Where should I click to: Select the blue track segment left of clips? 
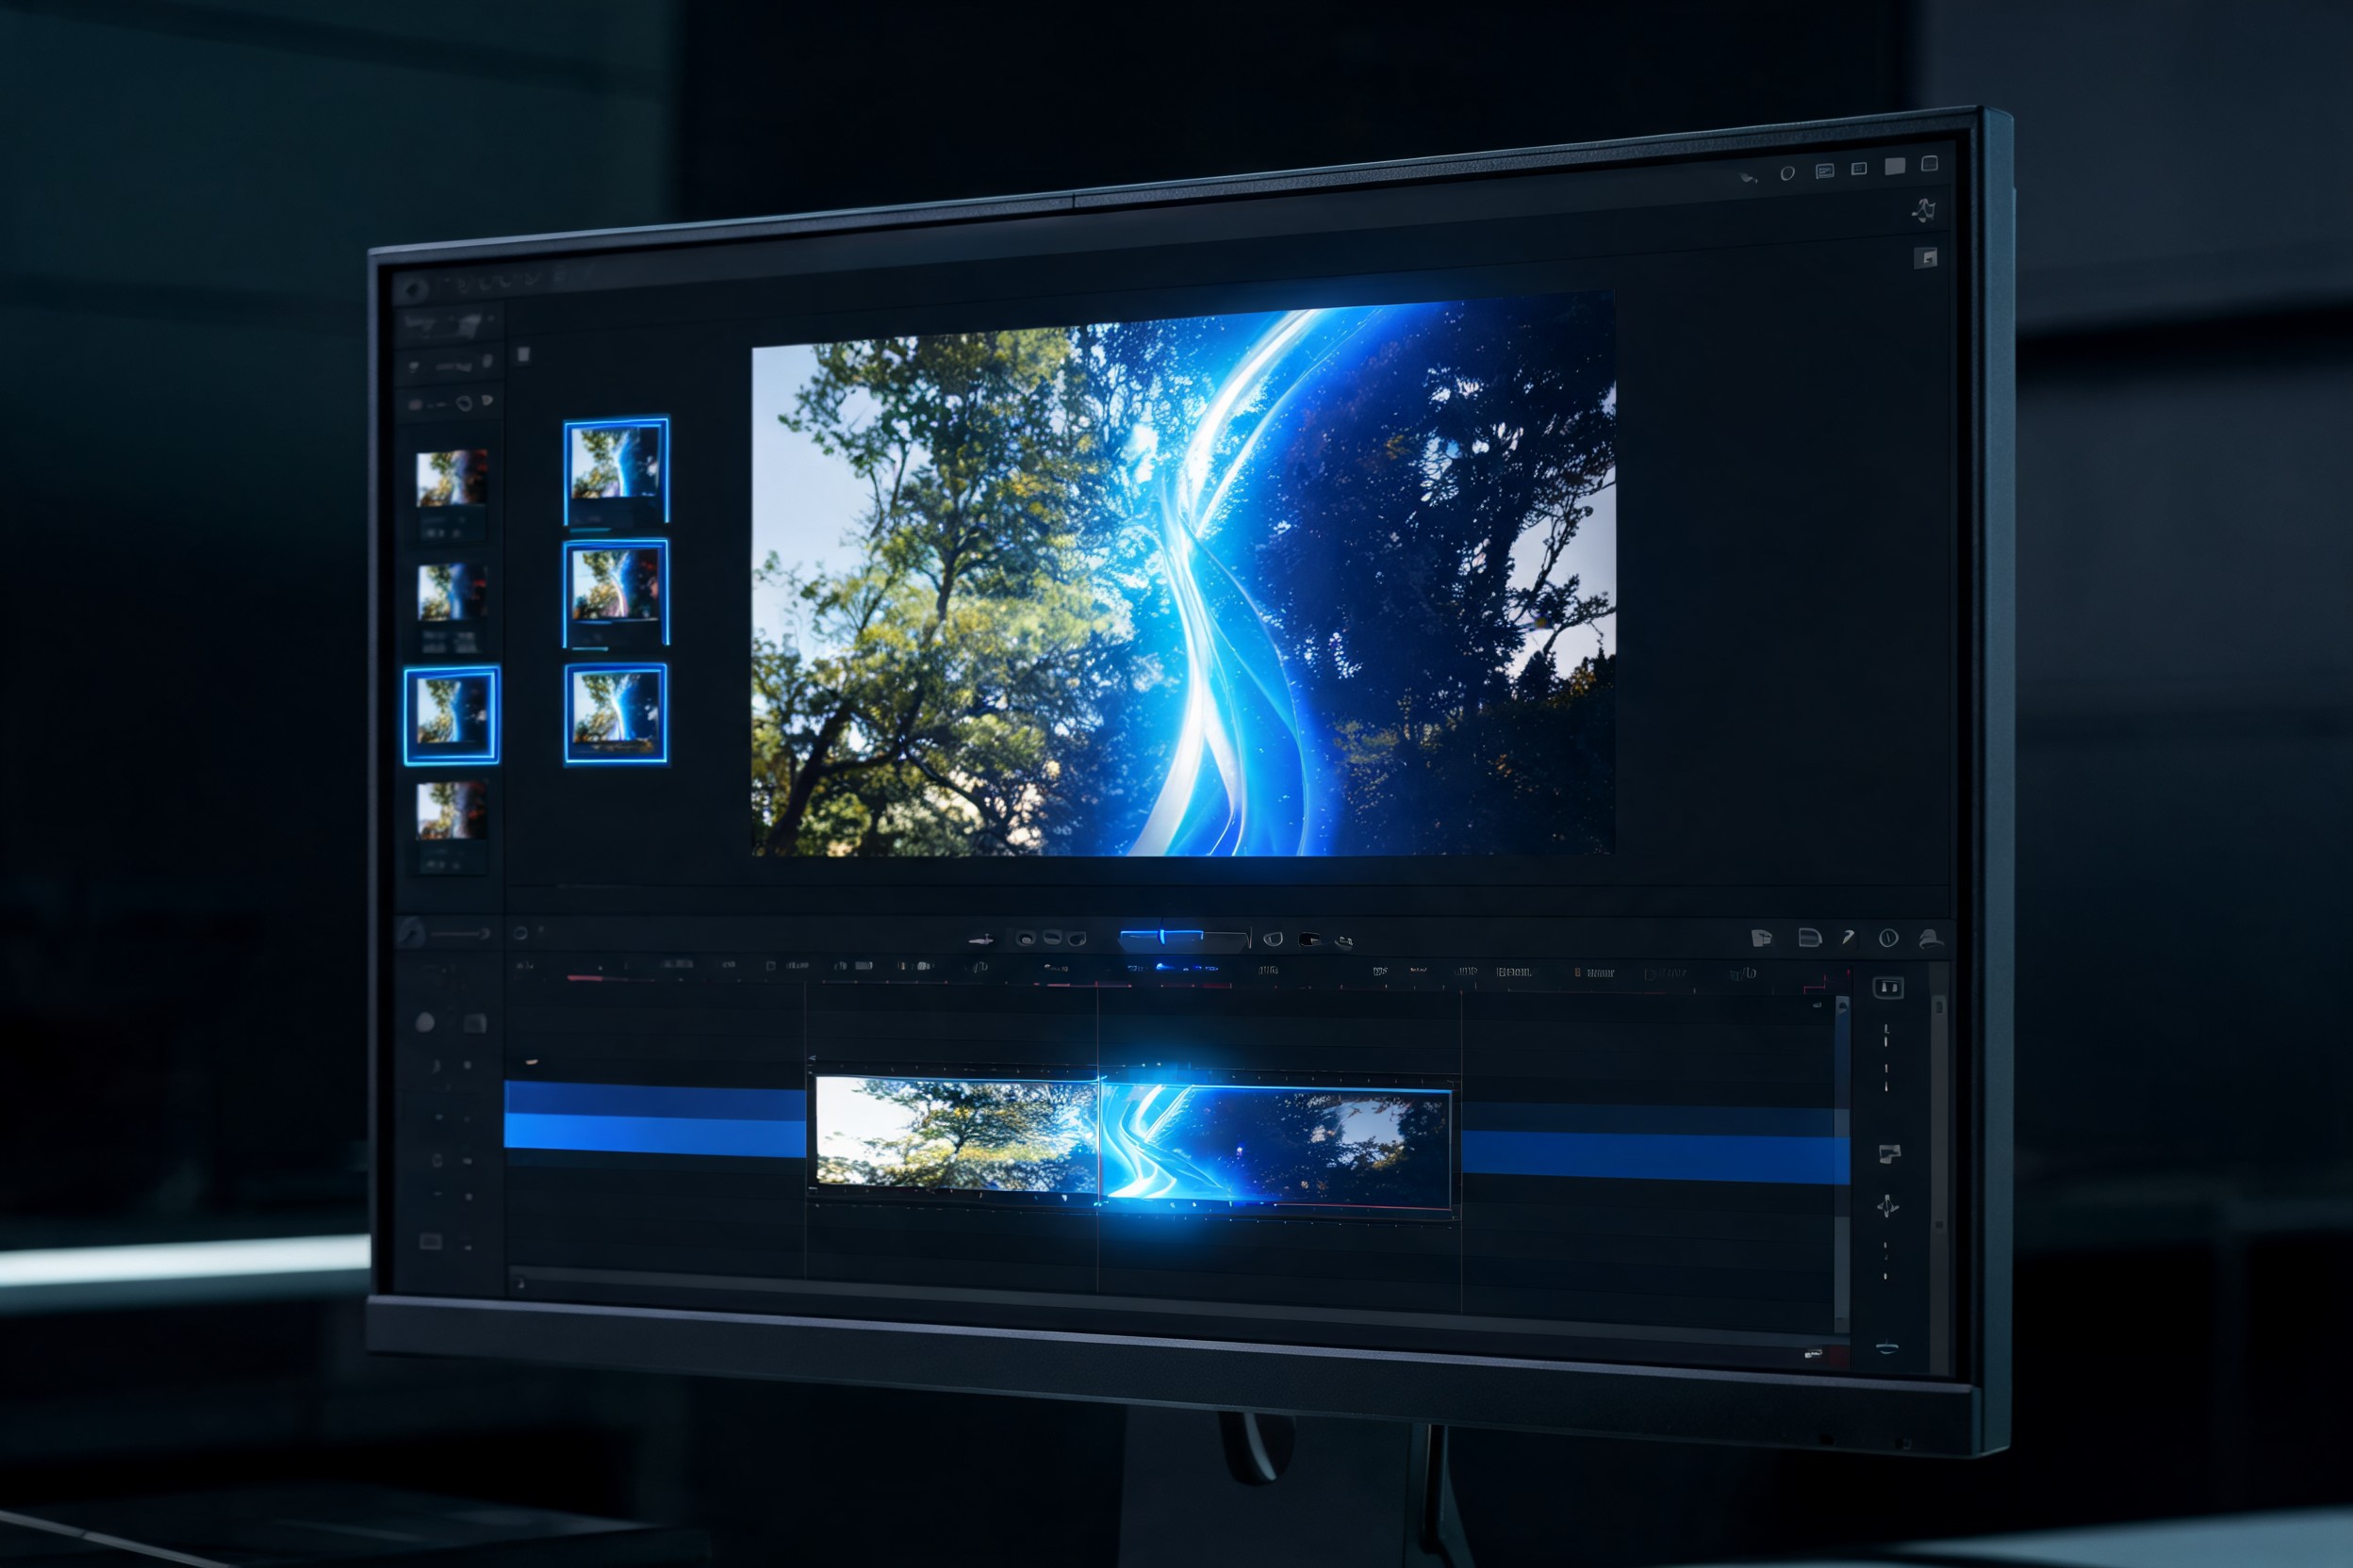[x=655, y=1119]
